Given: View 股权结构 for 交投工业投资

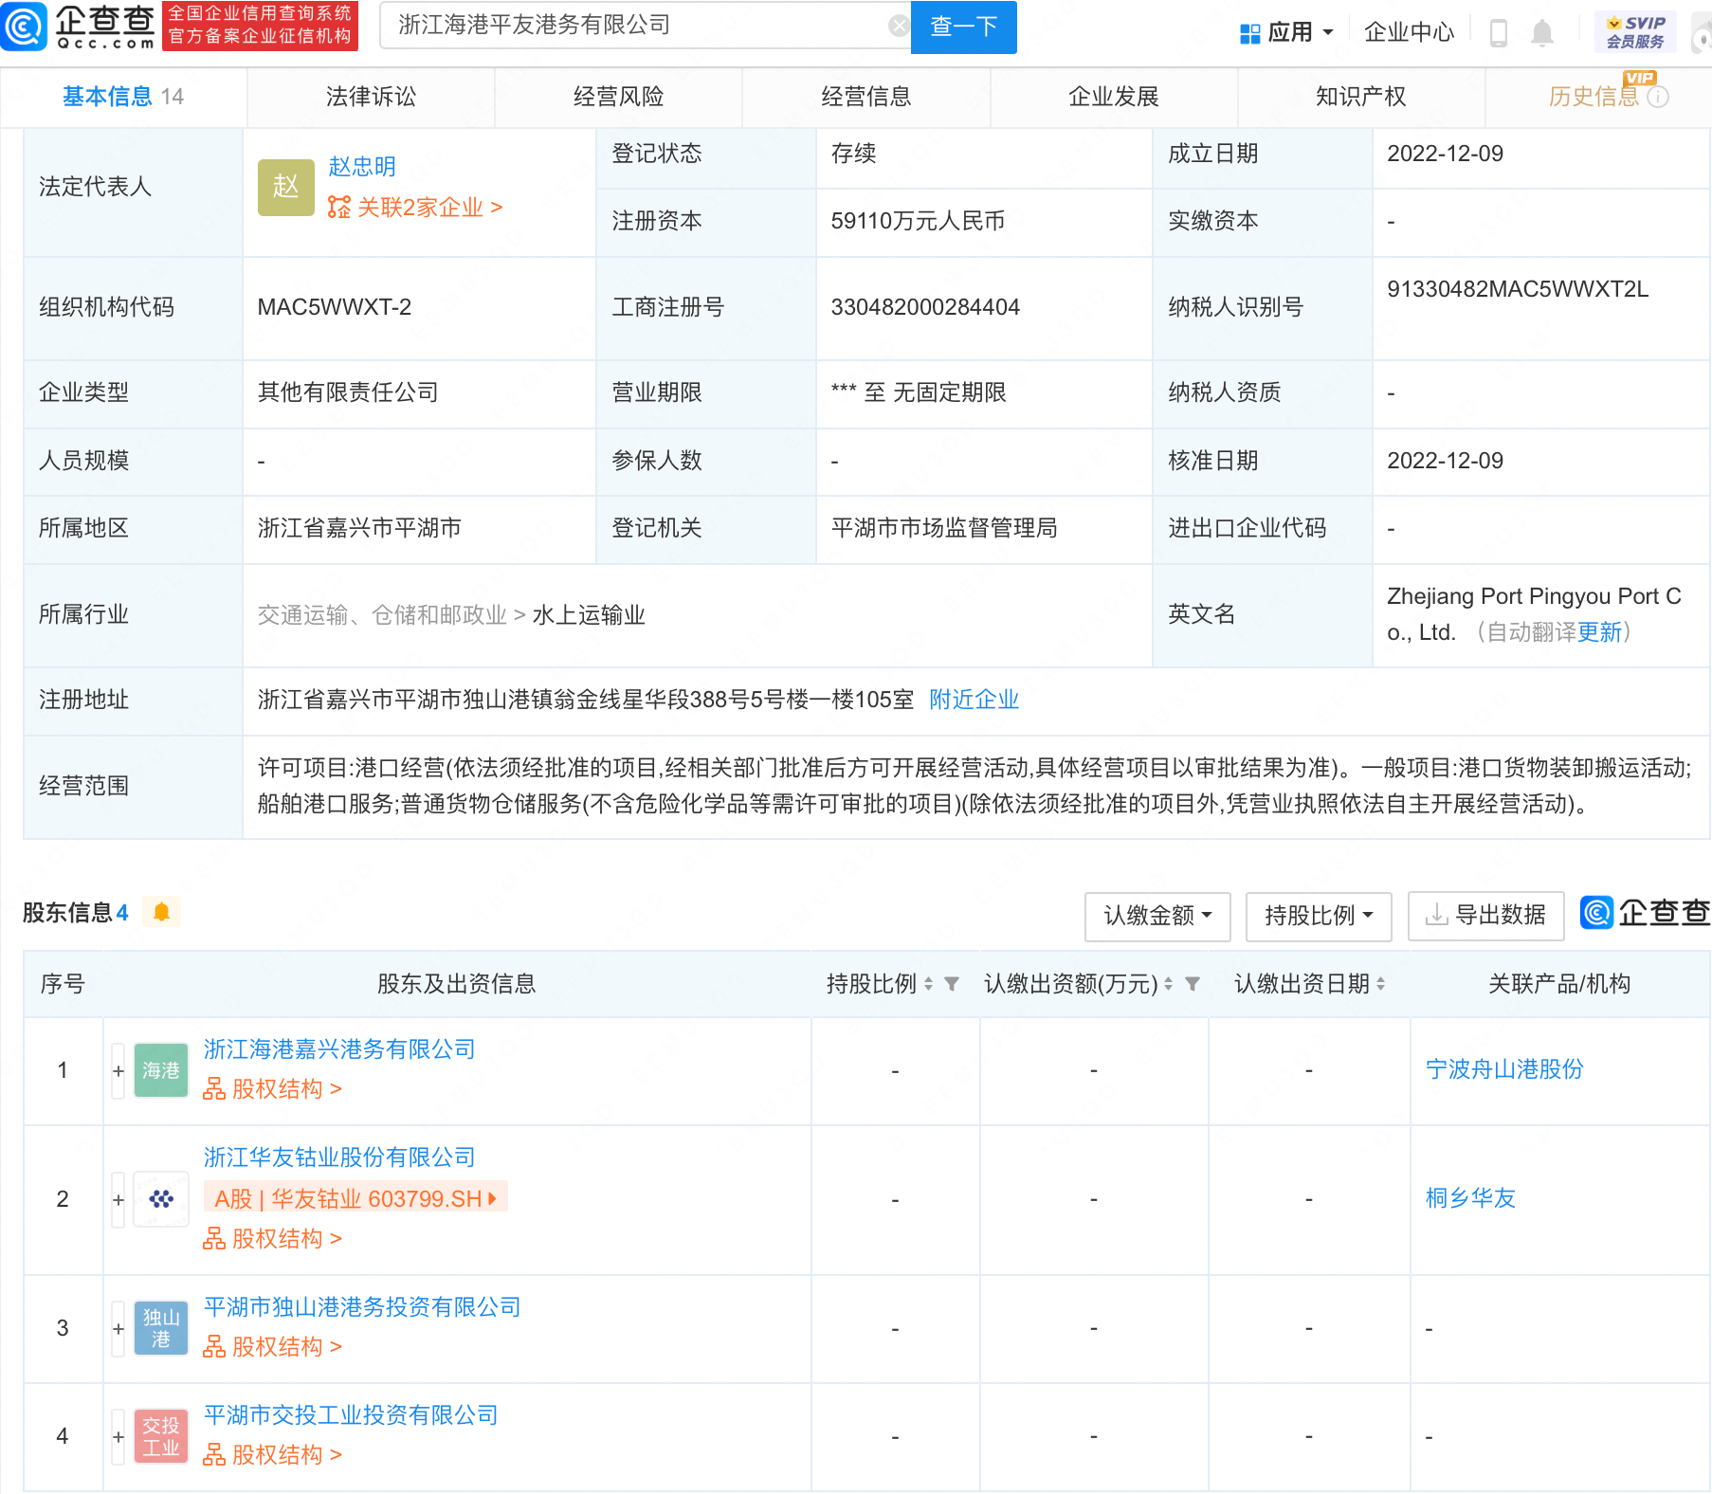Looking at the screenshot, I should coord(272,1455).
